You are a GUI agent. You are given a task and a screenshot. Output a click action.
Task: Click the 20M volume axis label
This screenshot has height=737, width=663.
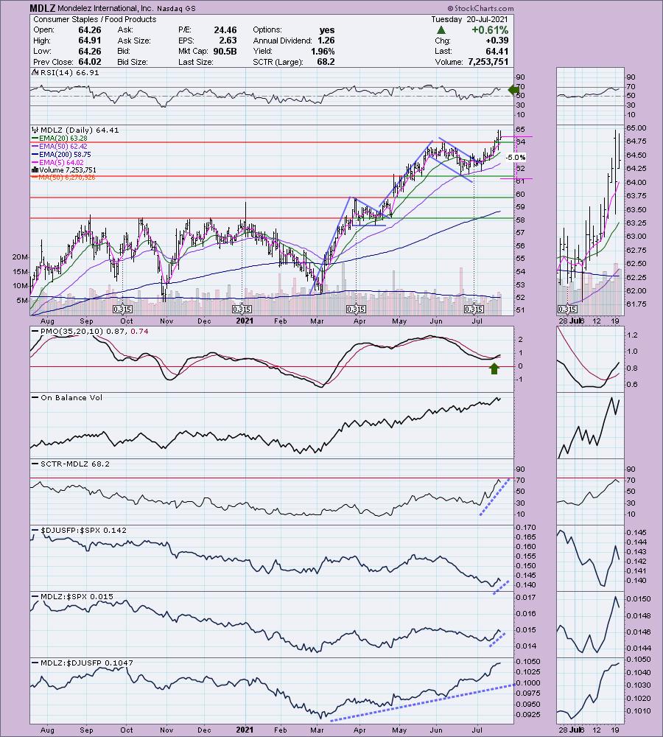[20, 256]
